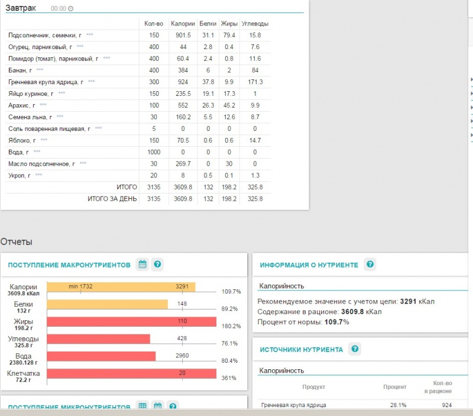
Task: Click help icon next to Поступление макронутриентов
Action: [x=157, y=265]
